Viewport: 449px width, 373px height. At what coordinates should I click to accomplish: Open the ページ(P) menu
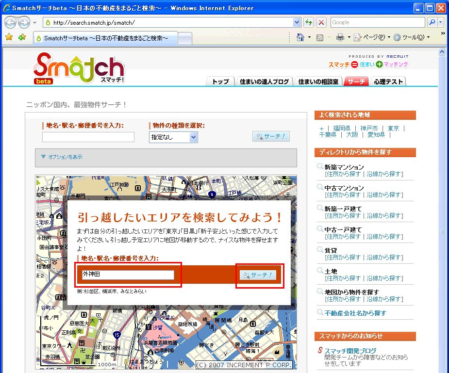pos(372,37)
